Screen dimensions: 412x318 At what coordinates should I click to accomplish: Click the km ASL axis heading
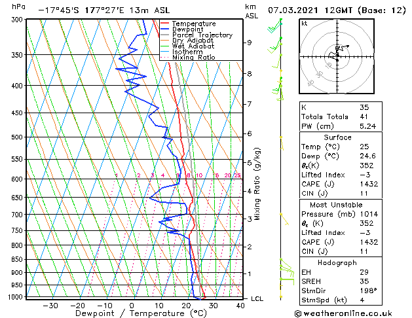pyautogui.click(x=252, y=11)
